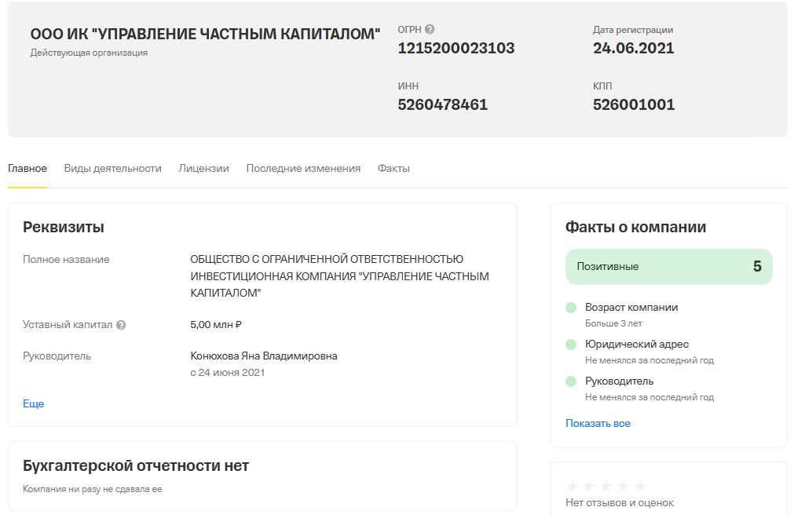The width and height of the screenshot is (805, 518).
Task: Select the Главное tab
Action: [x=27, y=168]
